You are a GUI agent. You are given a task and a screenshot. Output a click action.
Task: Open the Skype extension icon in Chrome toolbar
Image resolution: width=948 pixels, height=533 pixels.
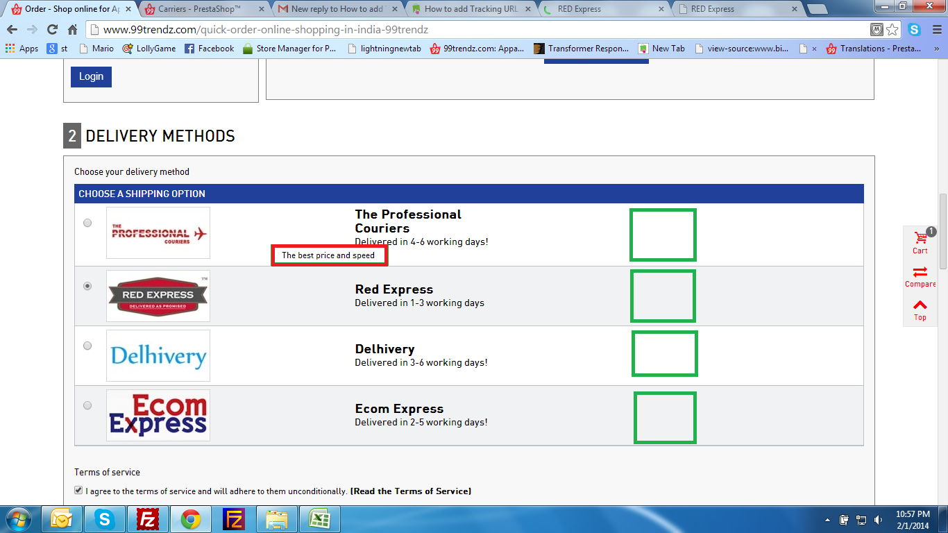point(914,30)
